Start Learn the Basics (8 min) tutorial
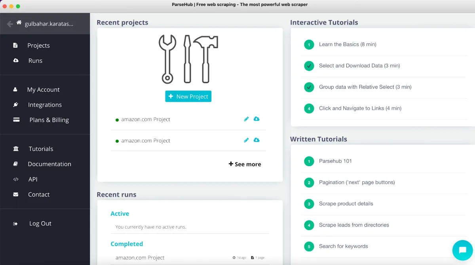The width and height of the screenshot is (475, 265). click(348, 44)
